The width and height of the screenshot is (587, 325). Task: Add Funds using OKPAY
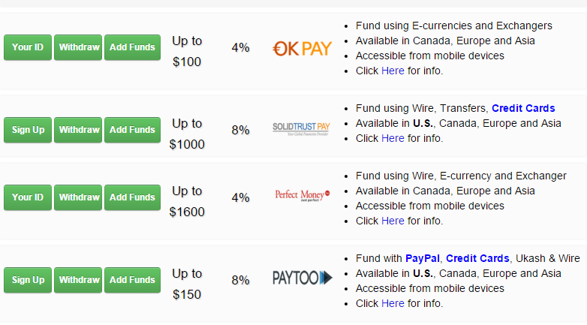132,47
